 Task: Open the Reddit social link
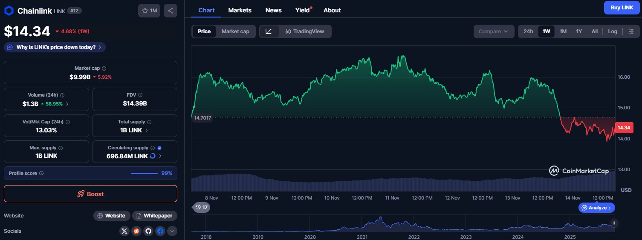[136, 231]
